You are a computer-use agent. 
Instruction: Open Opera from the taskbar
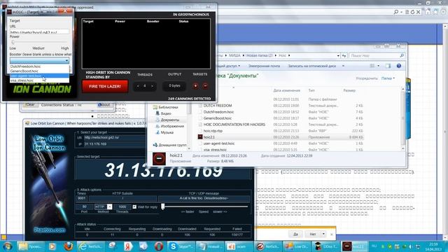point(159,246)
